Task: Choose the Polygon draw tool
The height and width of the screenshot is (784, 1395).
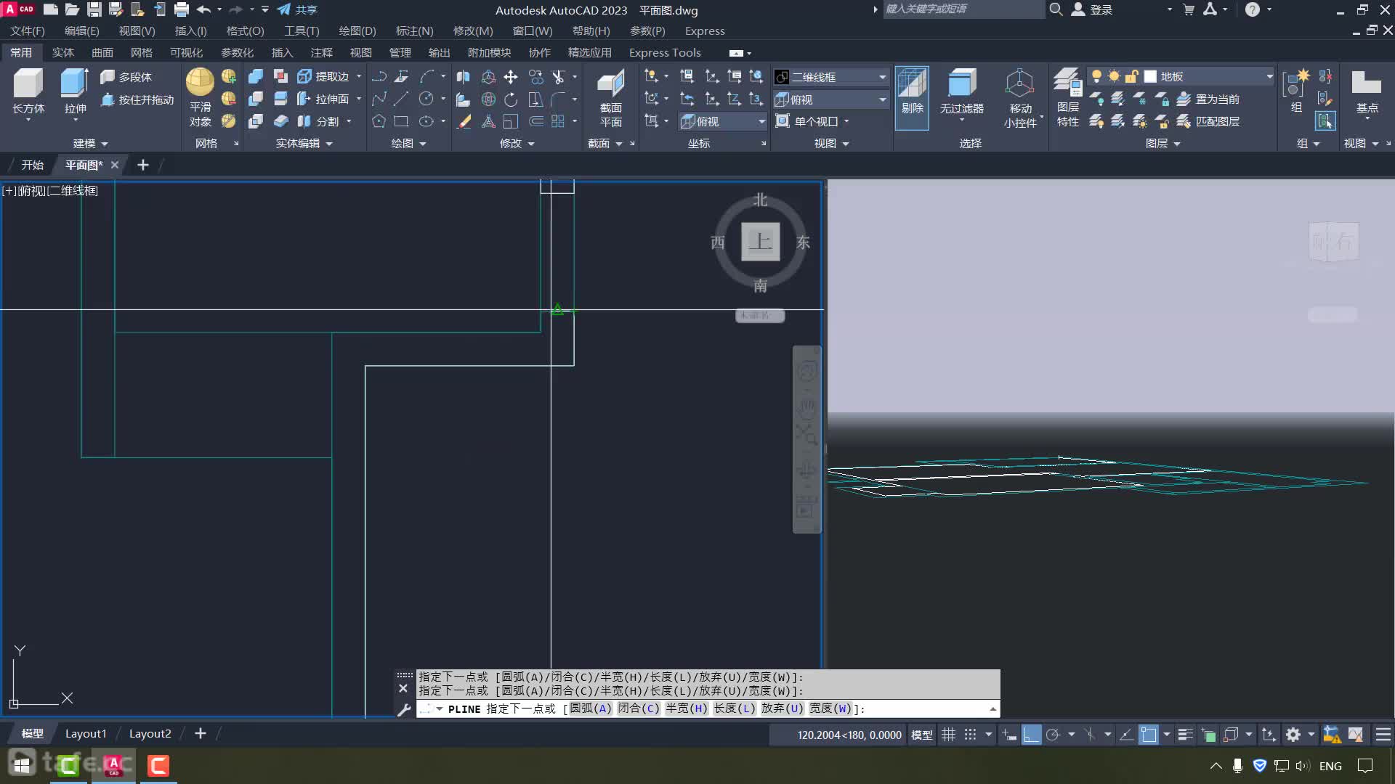Action: (x=379, y=121)
